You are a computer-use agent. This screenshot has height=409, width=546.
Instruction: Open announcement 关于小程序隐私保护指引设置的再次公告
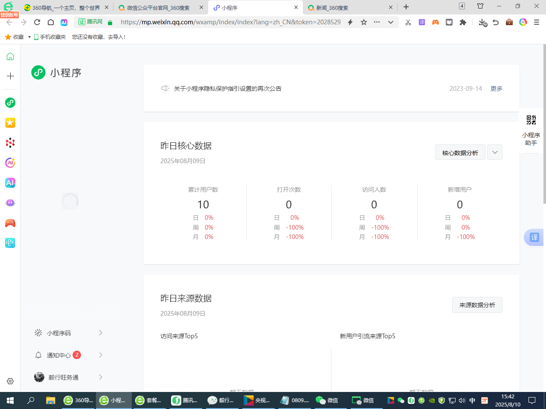click(x=228, y=89)
